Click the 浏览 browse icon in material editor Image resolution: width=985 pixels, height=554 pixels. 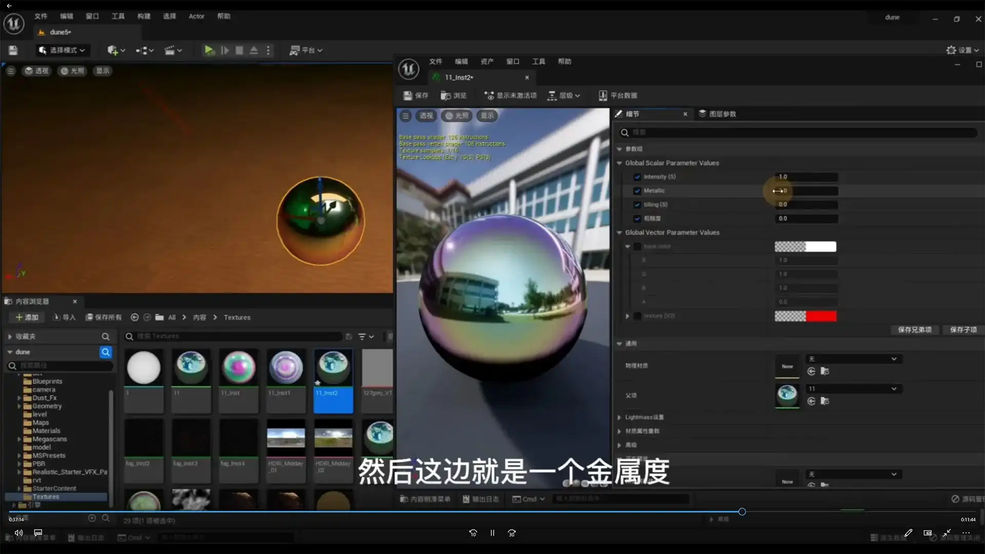coord(454,95)
